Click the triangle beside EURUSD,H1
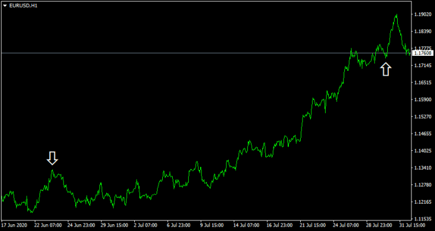The height and width of the screenshot is (231, 435). click(x=5, y=6)
